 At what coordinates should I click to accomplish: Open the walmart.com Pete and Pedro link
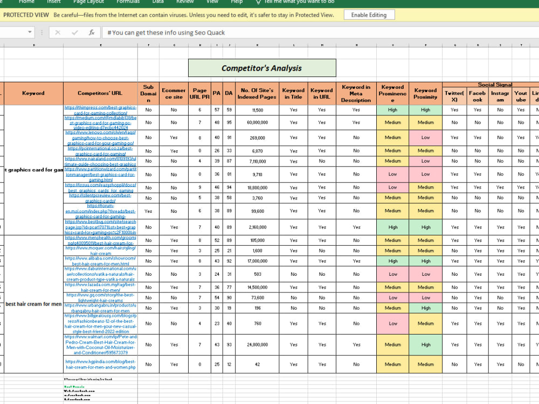point(100,345)
